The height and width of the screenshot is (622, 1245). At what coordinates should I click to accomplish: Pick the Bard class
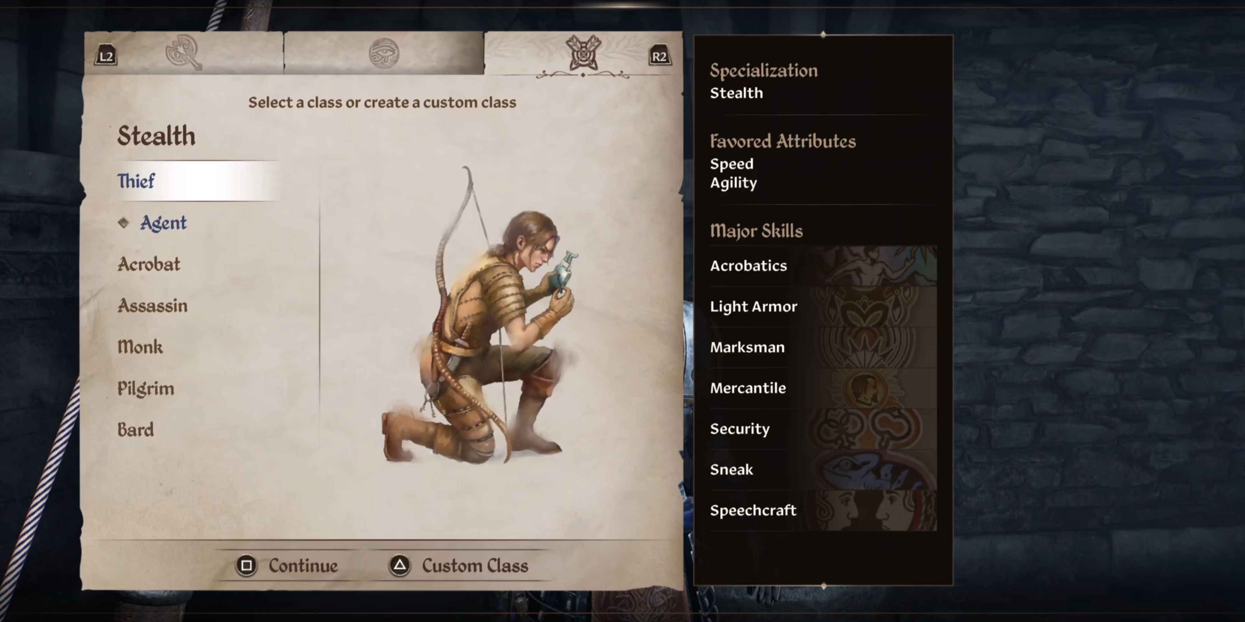point(135,430)
